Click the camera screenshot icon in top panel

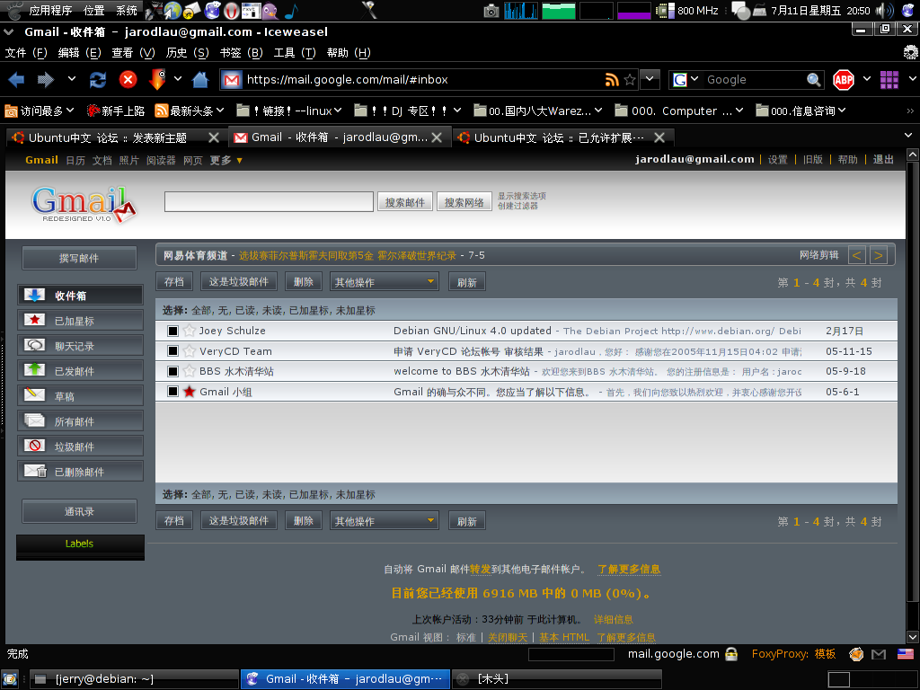pyautogui.click(x=491, y=11)
